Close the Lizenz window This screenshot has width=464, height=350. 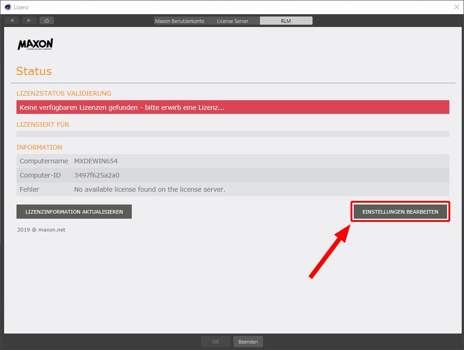click(456, 7)
